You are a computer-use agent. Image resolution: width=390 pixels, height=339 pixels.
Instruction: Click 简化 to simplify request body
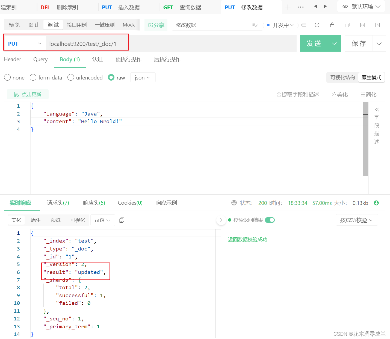tap(368, 95)
